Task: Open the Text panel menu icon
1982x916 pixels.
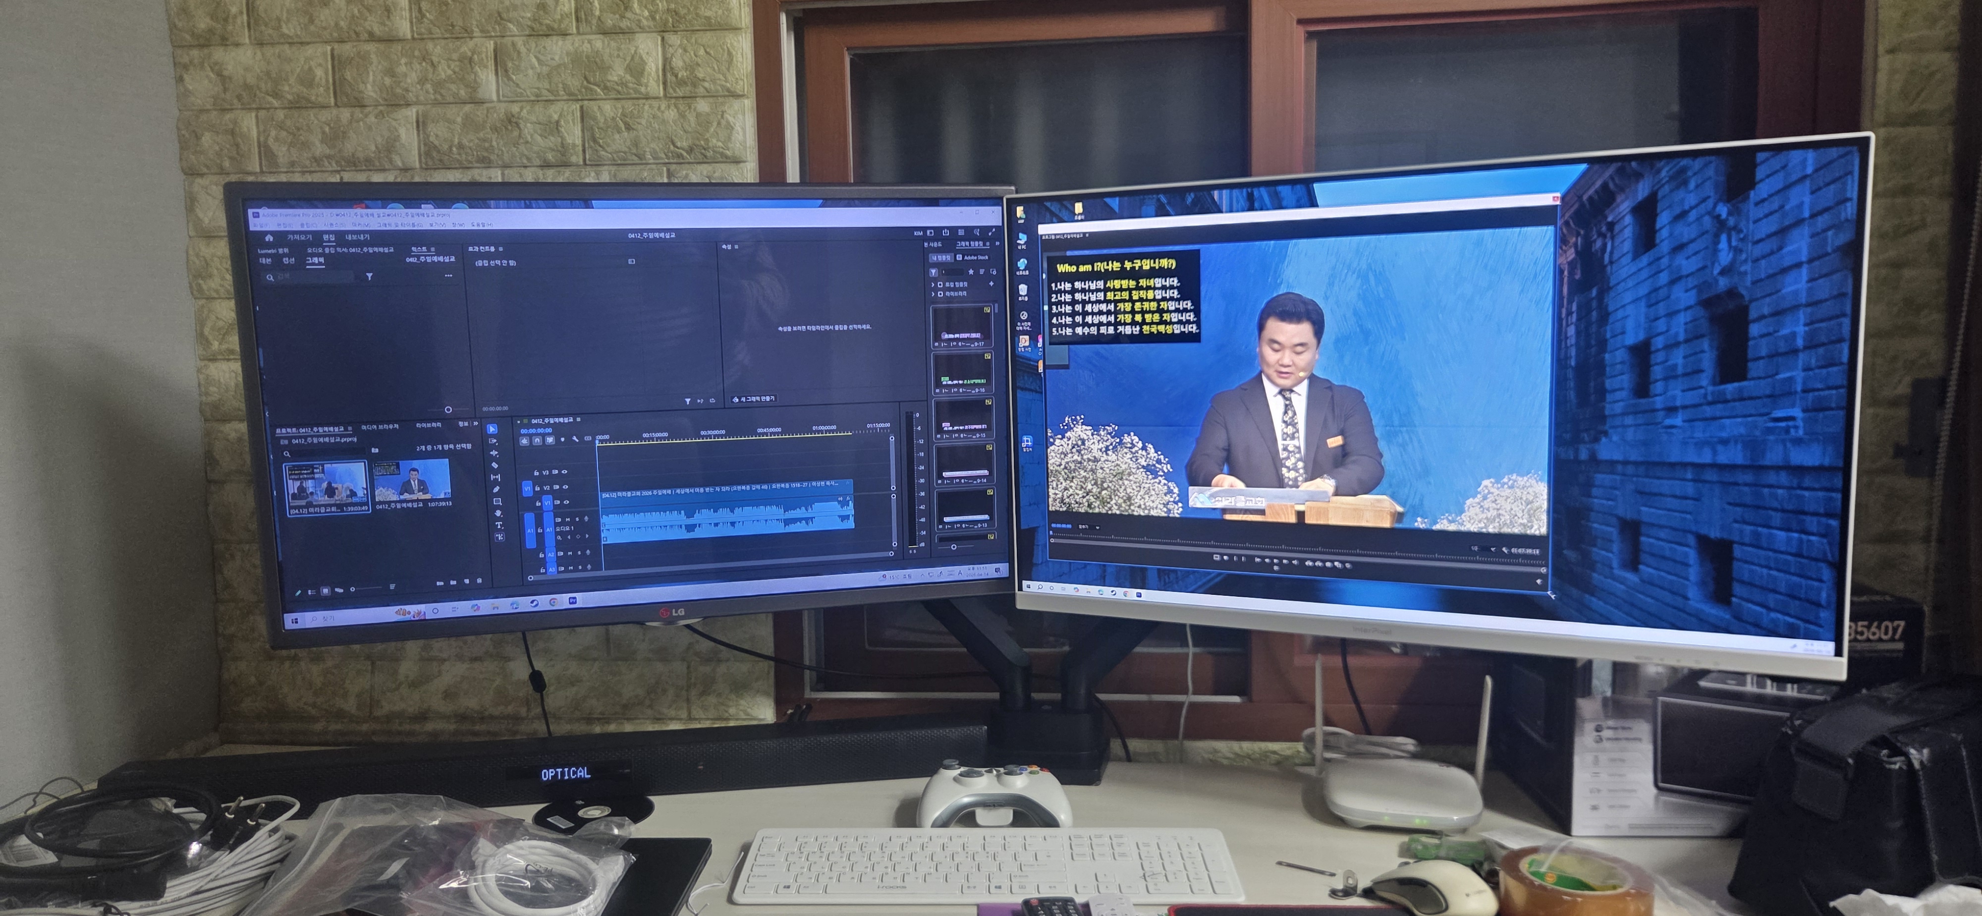Action: click(x=433, y=249)
